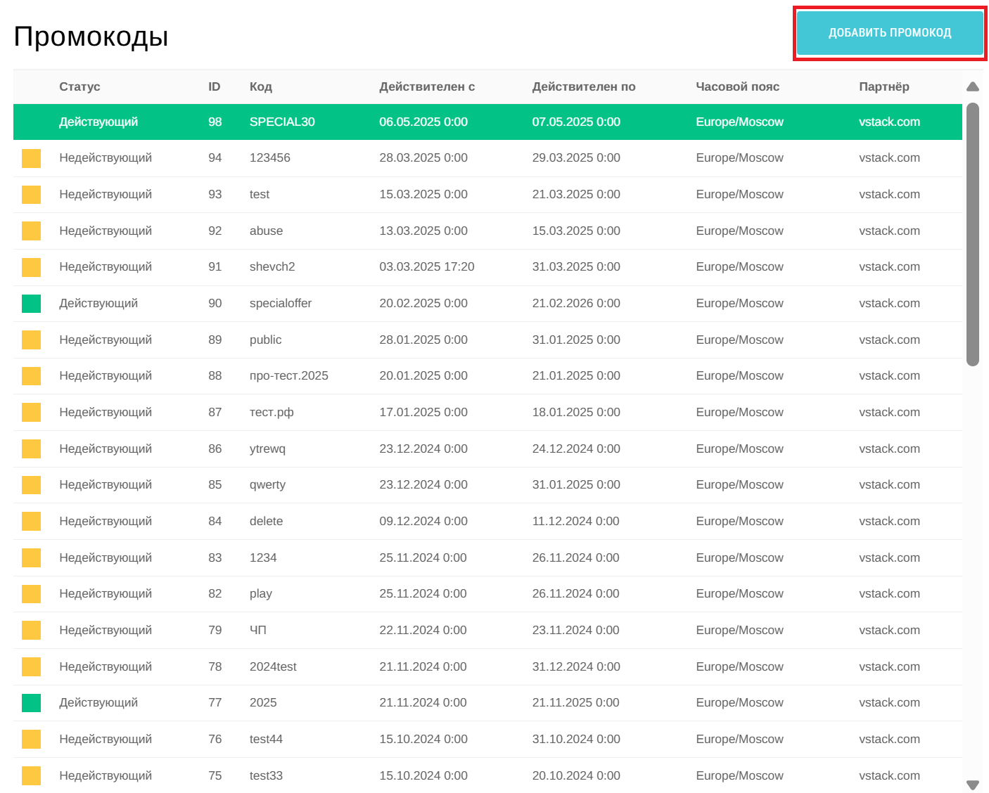Select the code cell 123456
The height and width of the screenshot is (793, 989).
pos(270,157)
